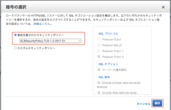Click the Protocol-SSLv3 label text

click(x=112, y=45)
